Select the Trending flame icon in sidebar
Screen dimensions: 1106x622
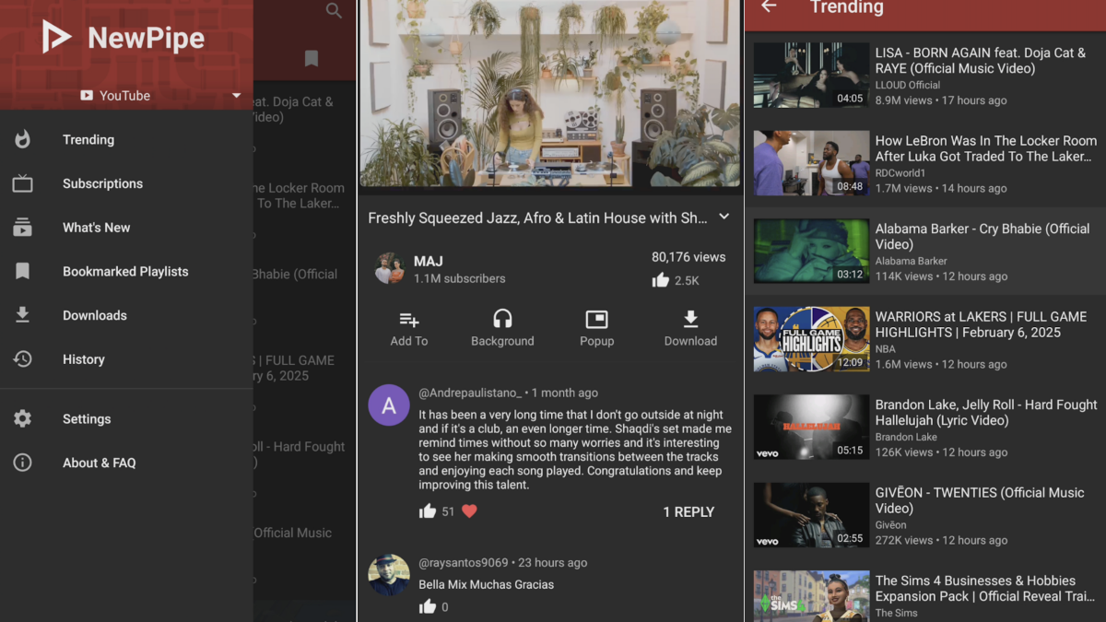coord(22,139)
